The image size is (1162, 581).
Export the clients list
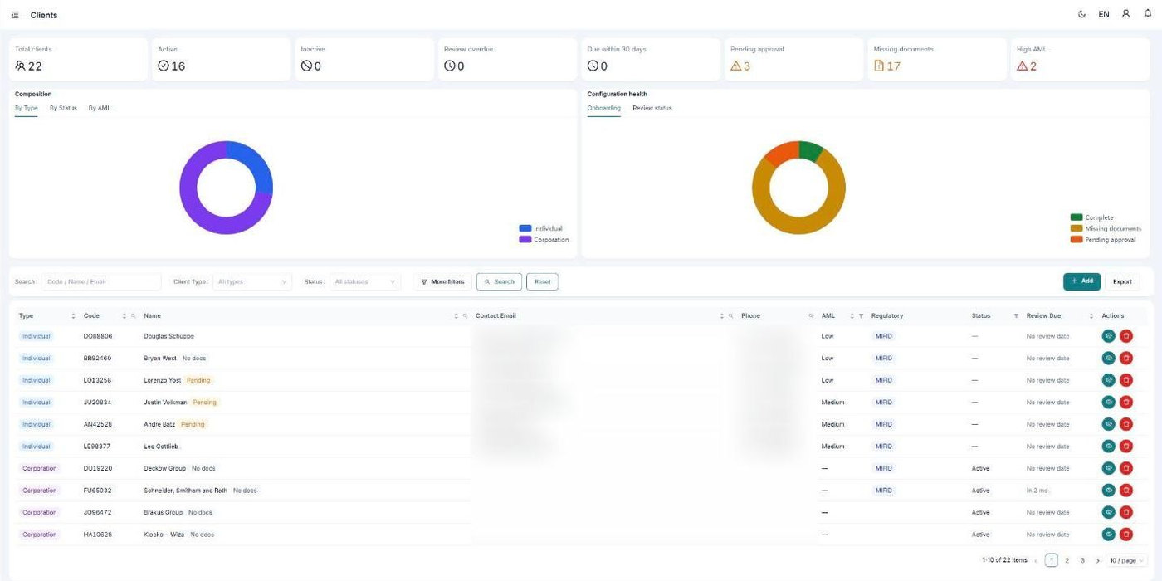click(1122, 281)
